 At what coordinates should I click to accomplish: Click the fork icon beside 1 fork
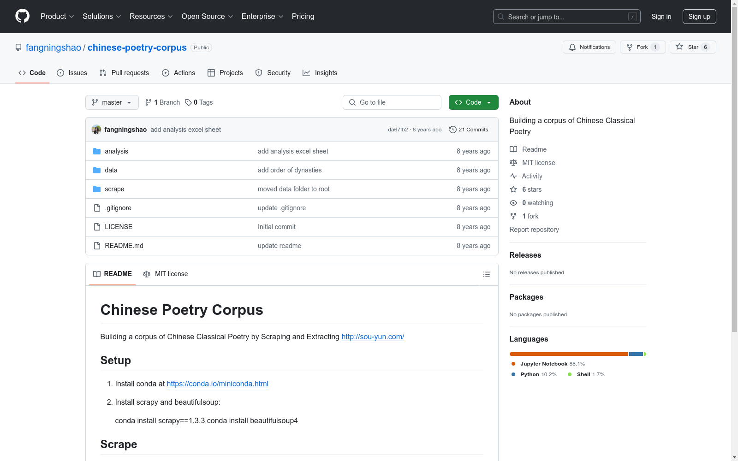513,216
